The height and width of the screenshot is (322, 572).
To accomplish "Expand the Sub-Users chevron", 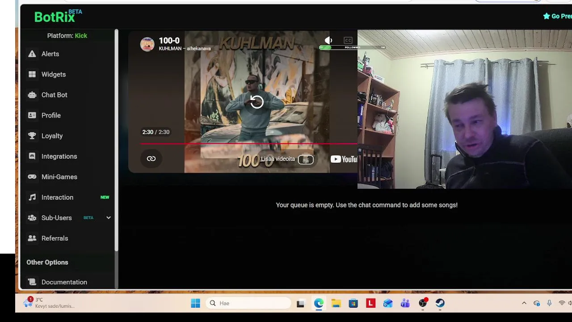I will click(108, 218).
